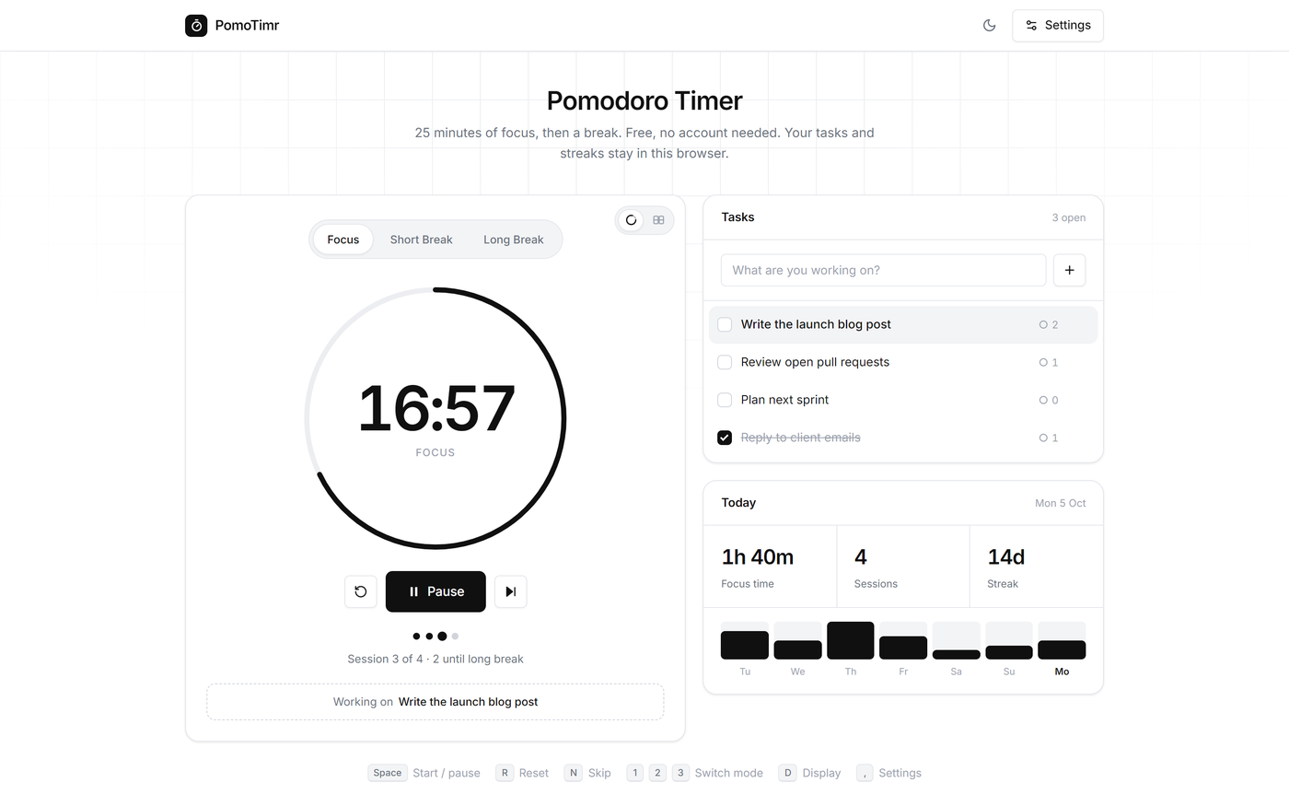Reset the timer with circular arrow icon

pos(361,591)
